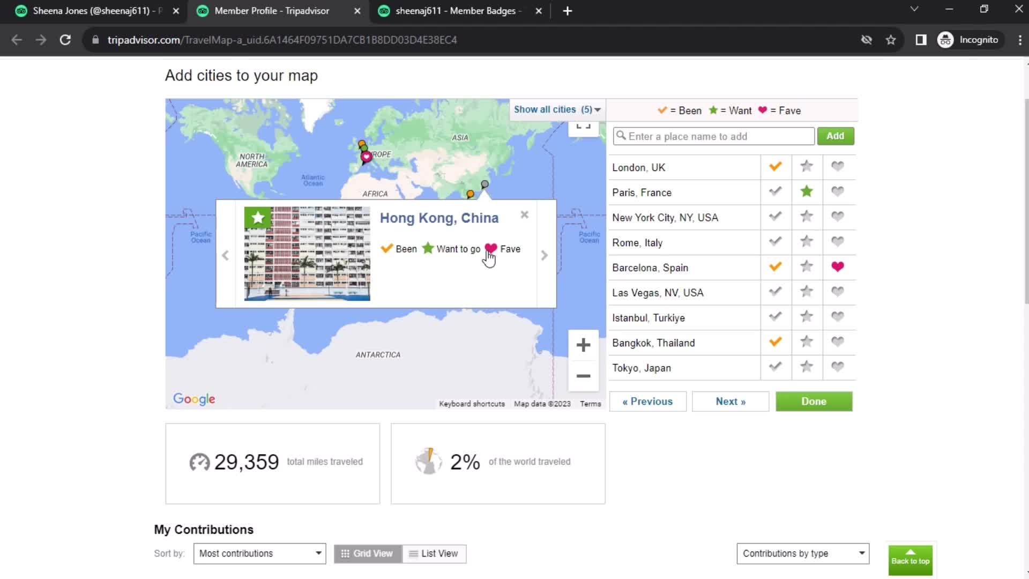1029x579 pixels.
Task: Click the Next page button
Action: (x=730, y=401)
